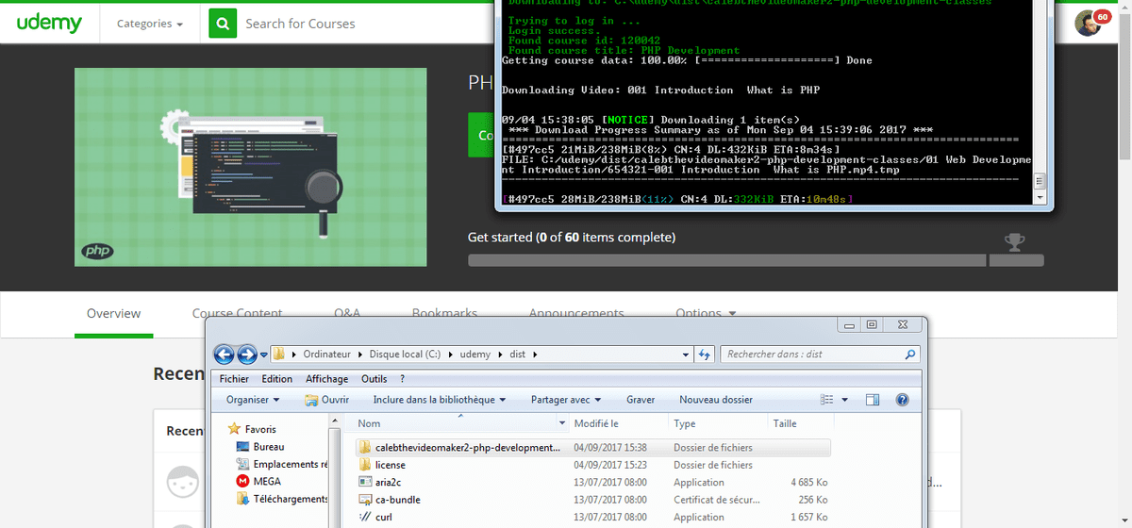This screenshot has height=528, width=1132.
Task: Click the trophy icon by the progress bar
Action: coord(1014,241)
